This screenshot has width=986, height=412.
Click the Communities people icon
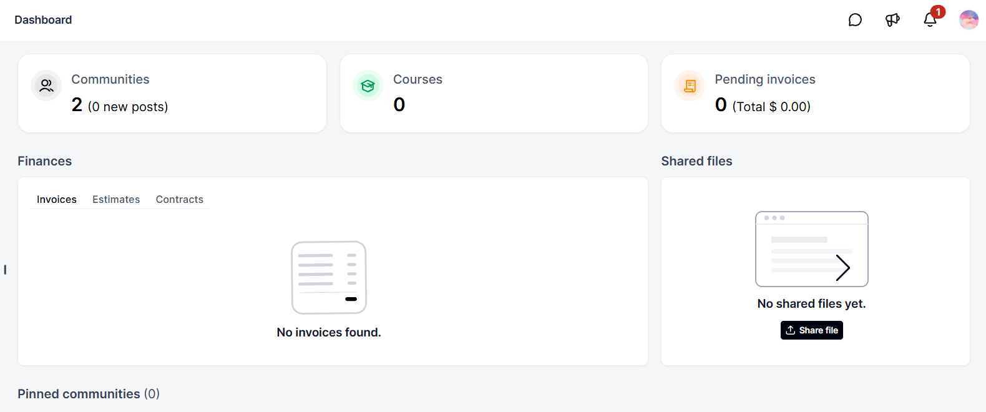click(46, 86)
